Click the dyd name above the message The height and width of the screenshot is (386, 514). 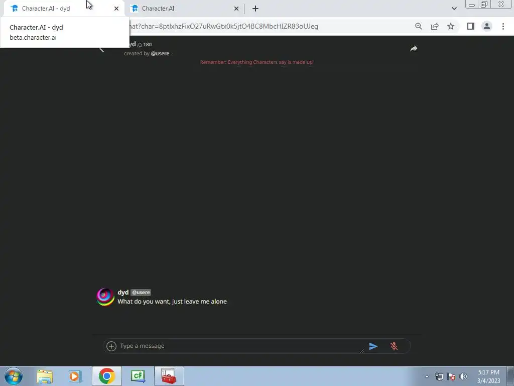[123, 293]
